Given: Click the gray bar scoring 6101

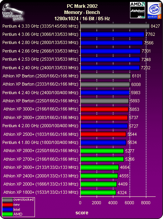Looking at the screenshot, I should click(x=106, y=76).
